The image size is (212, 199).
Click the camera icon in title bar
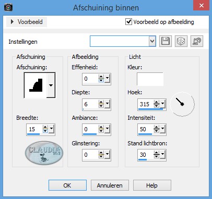coord(8,7)
